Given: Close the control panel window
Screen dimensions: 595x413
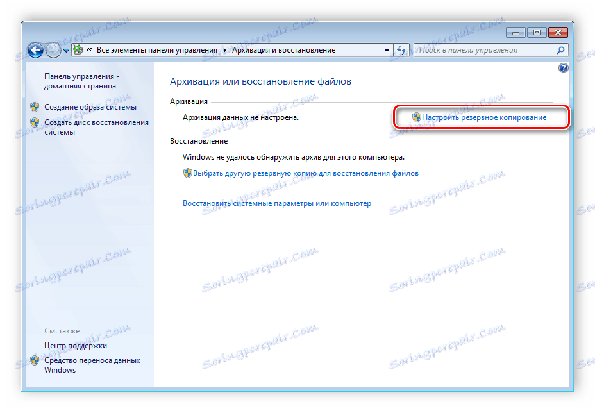Looking at the screenshot, I should pyautogui.click(x=558, y=33).
